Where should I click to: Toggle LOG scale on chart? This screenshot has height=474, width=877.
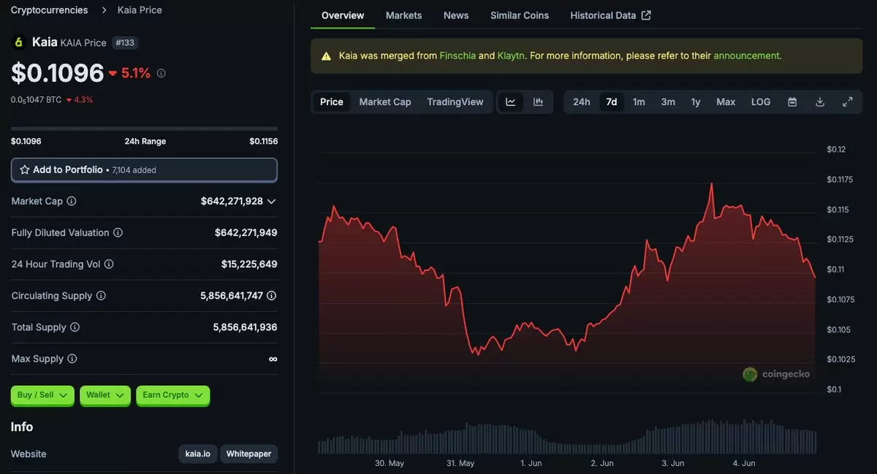(761, 102)
